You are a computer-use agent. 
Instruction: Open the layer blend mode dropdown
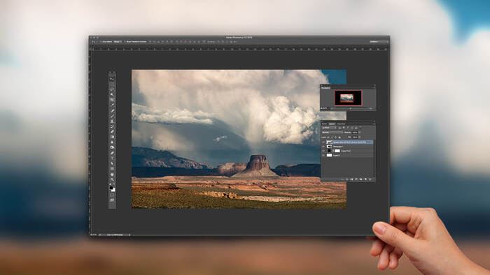click(332, 133)
